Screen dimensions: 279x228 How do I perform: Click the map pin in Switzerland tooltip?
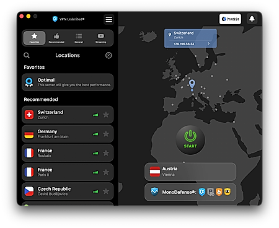click(170, 35)
